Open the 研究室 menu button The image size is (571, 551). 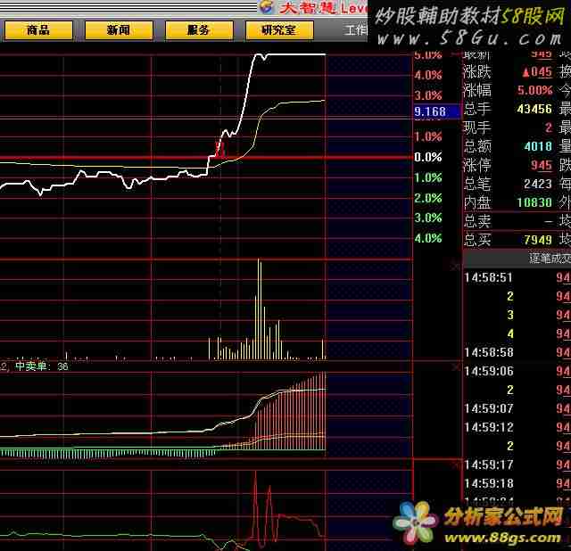coord(279,29)
